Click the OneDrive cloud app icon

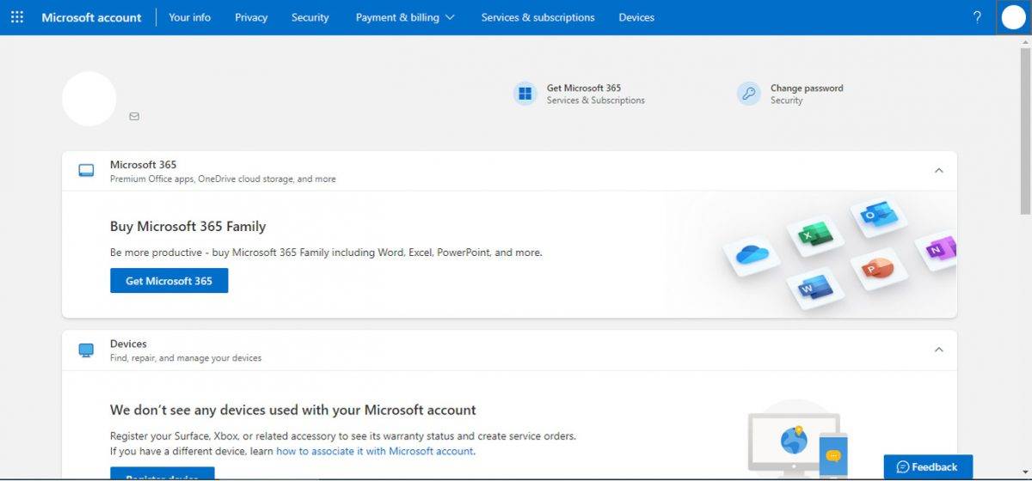[x=752, y=255]
